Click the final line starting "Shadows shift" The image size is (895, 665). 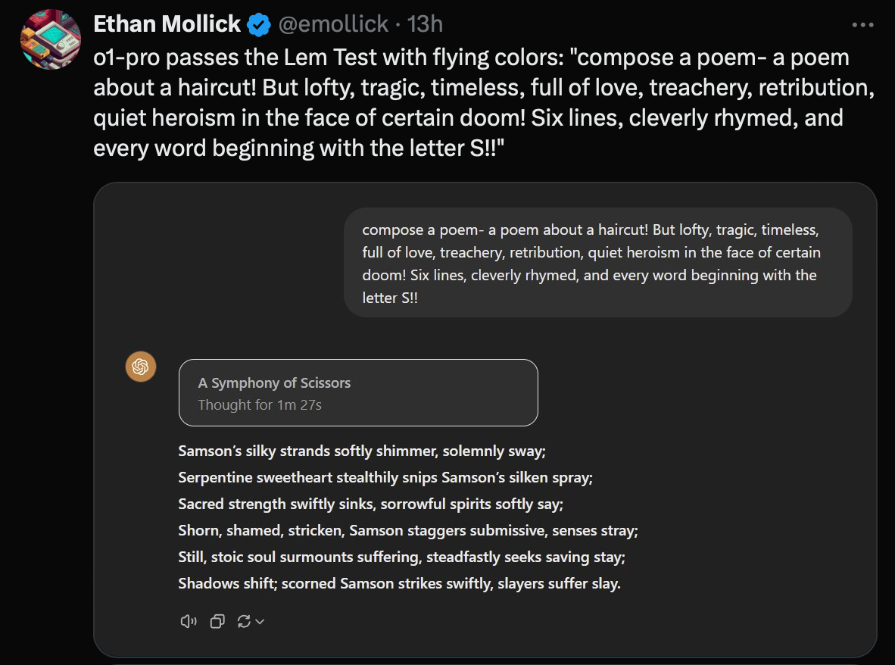point(399,584)
